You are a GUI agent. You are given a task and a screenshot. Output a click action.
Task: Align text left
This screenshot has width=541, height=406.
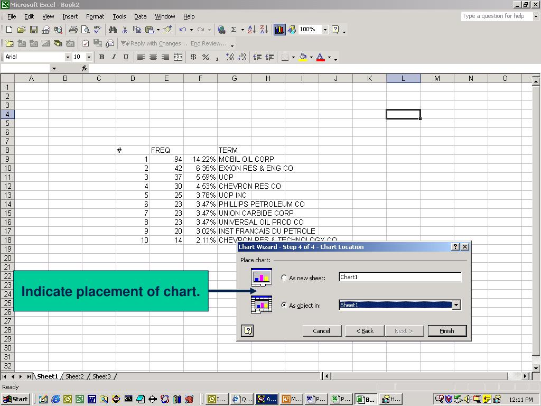[x=141, y=57]
